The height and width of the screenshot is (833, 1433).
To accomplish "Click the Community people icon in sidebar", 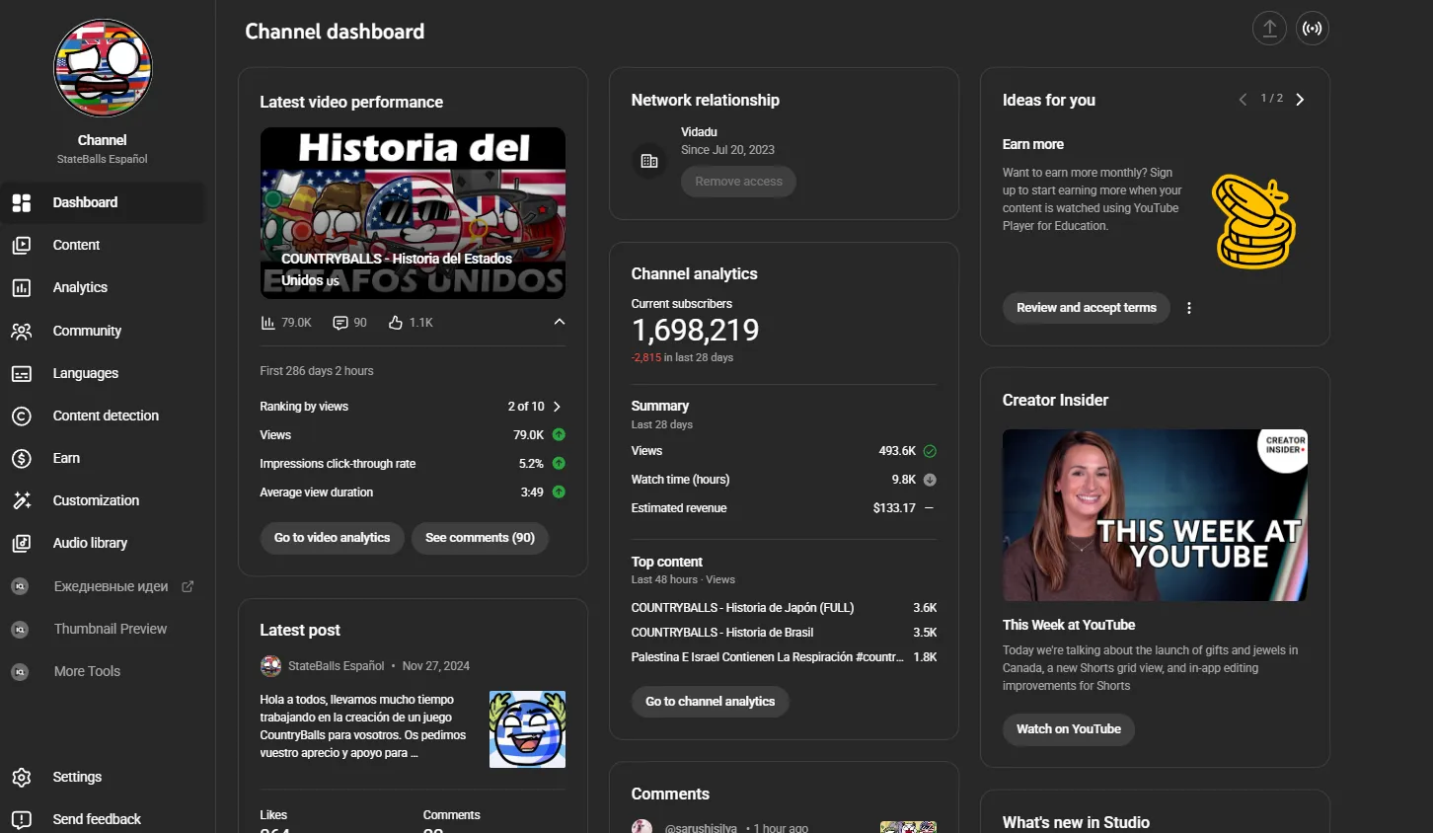I will pyautogui.click(x=22, y=331).
